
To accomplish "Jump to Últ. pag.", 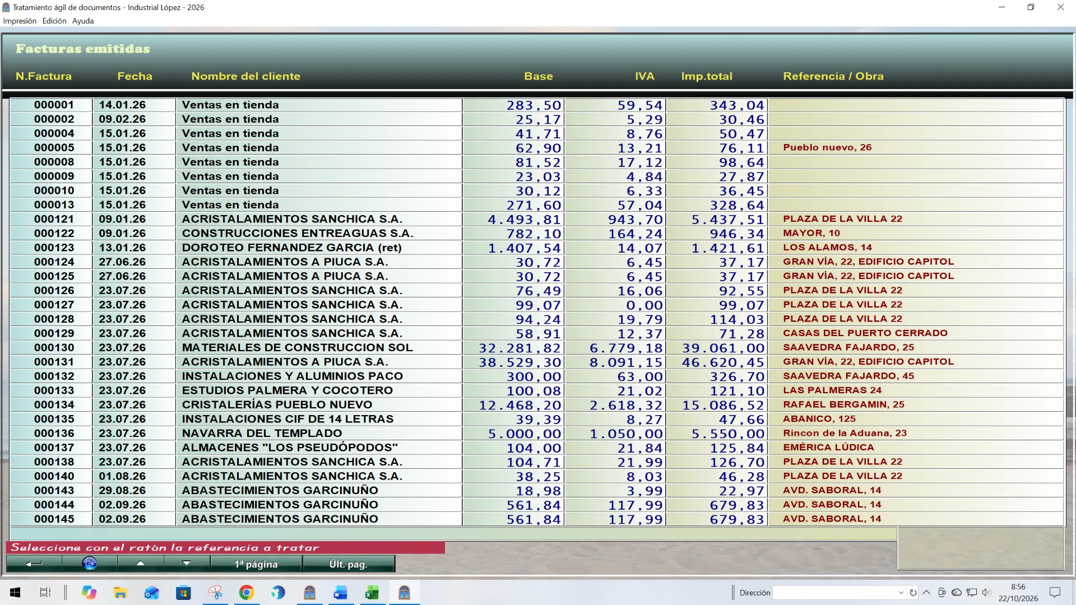I will 349,564.
